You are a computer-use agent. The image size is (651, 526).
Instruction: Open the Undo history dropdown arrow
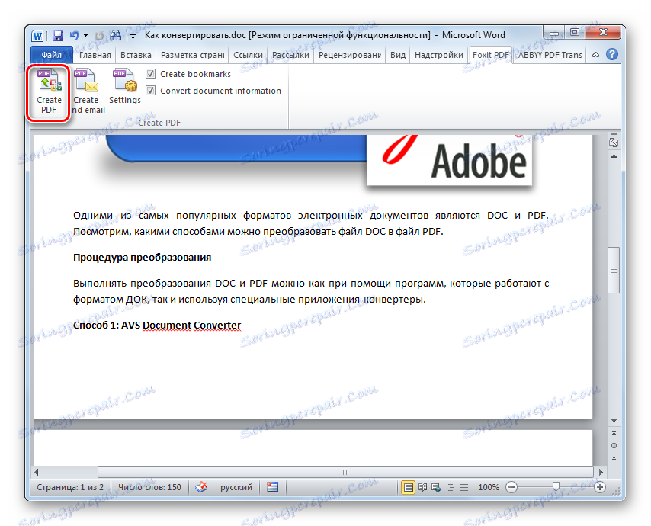coord(85,36)
